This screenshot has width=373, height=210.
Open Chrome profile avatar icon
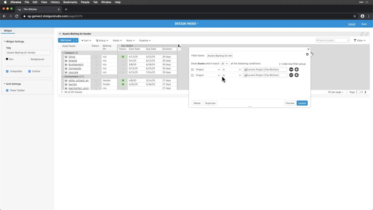(363, 16)
